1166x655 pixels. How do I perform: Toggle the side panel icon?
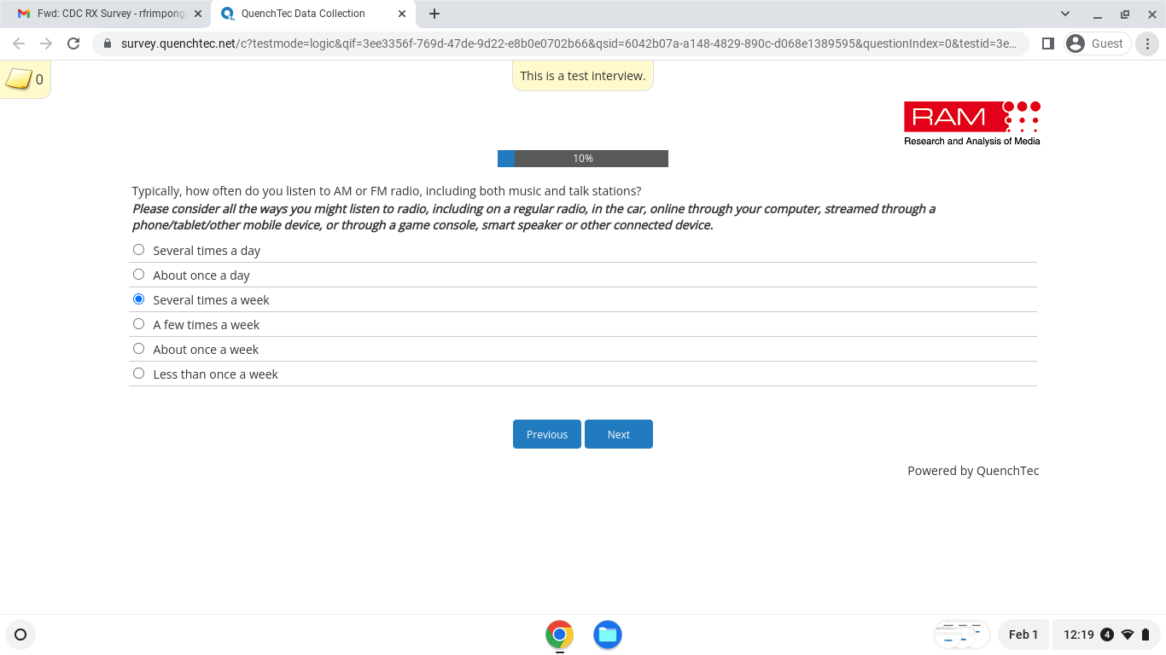click(1048, 43)
